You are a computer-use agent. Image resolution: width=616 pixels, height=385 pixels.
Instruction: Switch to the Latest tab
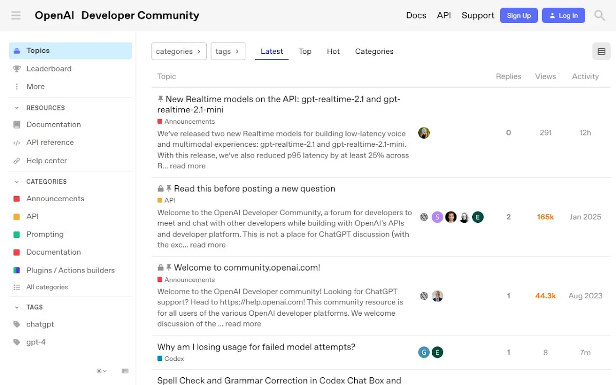tap(272, 51)
